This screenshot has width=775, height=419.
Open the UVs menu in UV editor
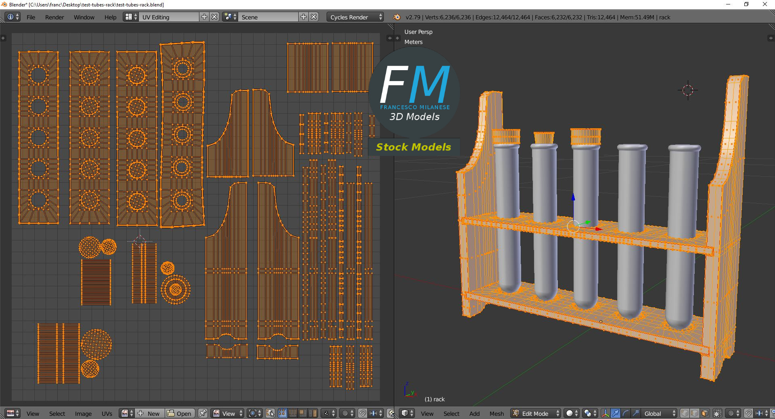pyautogui.click(x=107, y=413)
